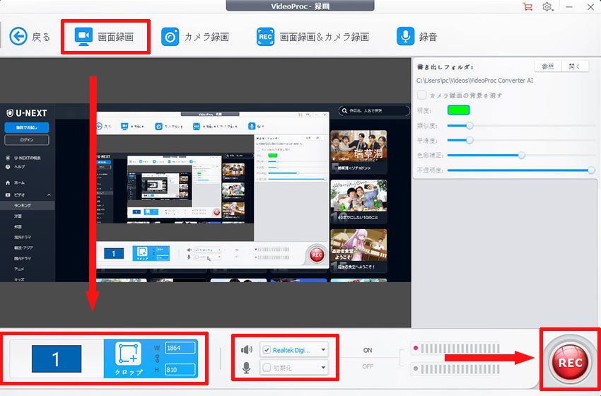Uncheck the Realtek Digi... audio device checkbox
The image size is (601, 396).
click(267, 349)
